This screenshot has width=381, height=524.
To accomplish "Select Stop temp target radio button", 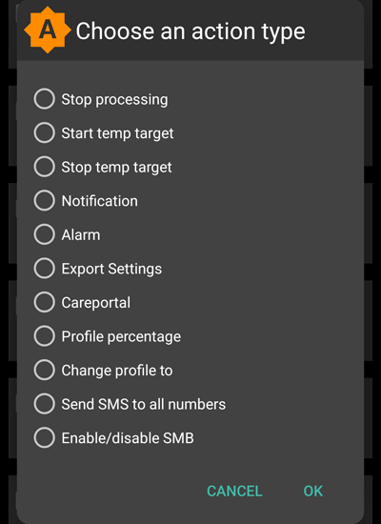I will tap(44, 167).
